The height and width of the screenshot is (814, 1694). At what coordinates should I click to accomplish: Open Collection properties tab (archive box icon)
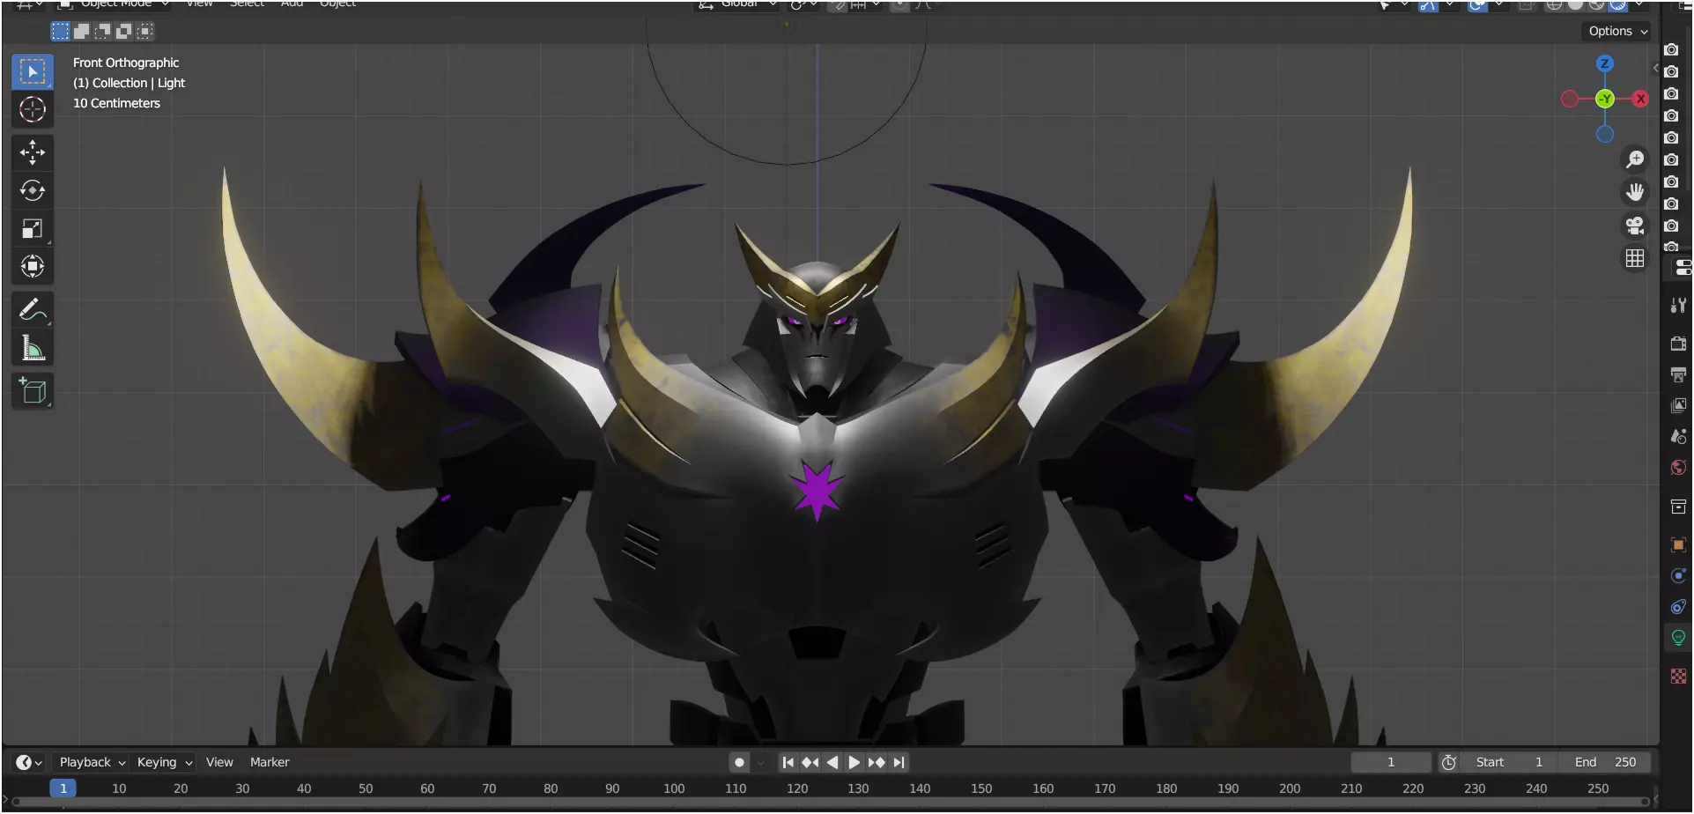pyautogui.click(x=1678, y=507)
